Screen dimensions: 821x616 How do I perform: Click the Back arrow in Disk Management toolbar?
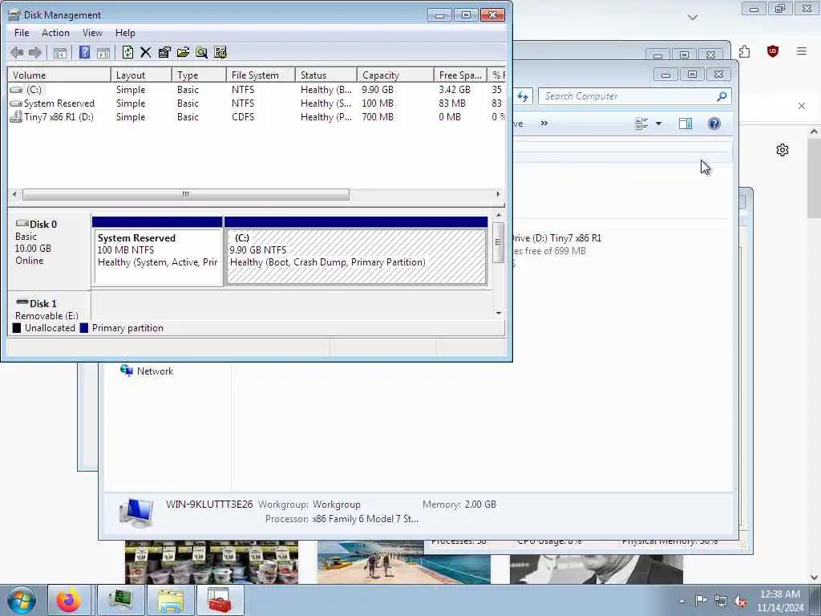17,52
